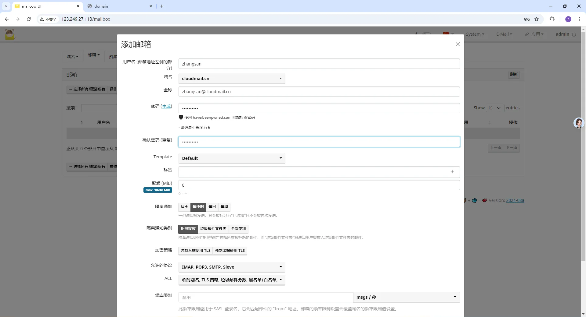Viewport: 586px width, 317px height.
Task: Sort the mailbox table by 用户名
Action: 103,122
